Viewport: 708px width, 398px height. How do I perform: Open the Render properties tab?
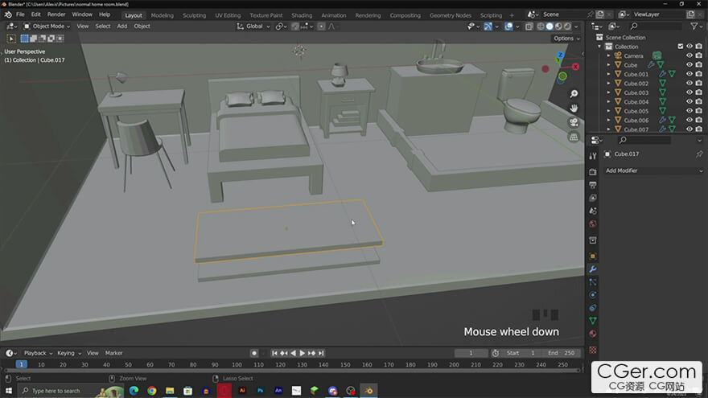coord(593,172)
